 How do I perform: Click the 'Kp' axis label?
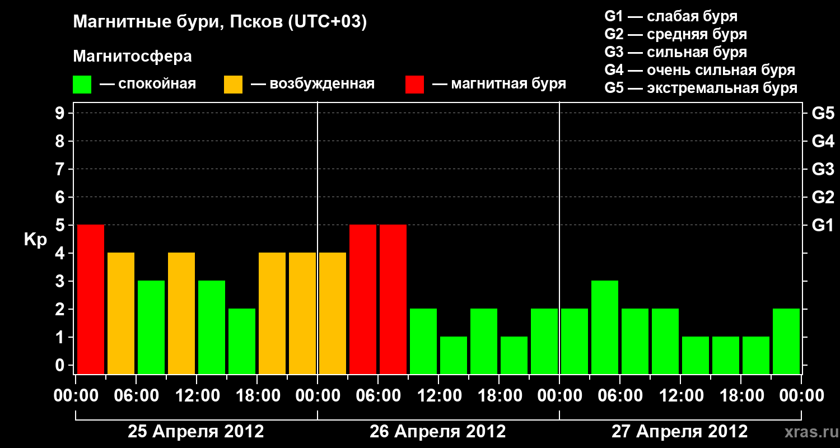(35, 240)
